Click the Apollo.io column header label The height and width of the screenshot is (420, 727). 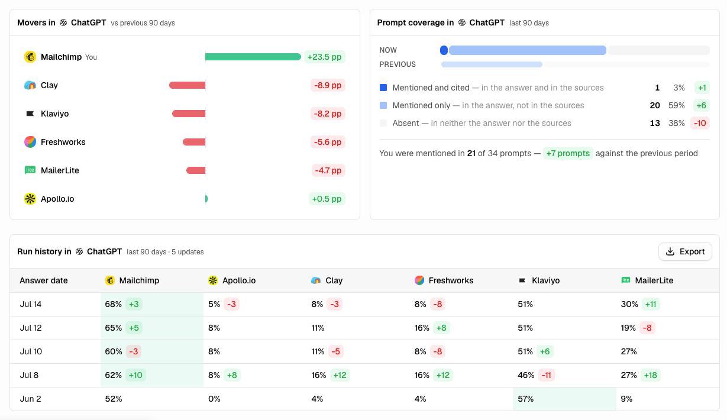pos(239,280)
